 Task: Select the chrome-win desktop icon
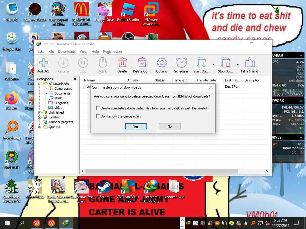pyautogui.click(x=174, y=188)
